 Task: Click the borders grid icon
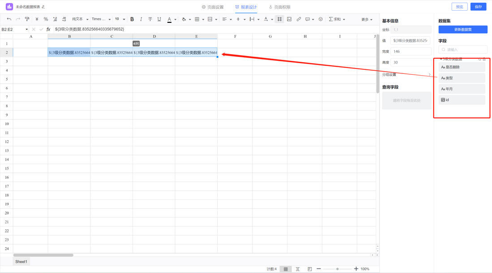[x=197, y=19]
